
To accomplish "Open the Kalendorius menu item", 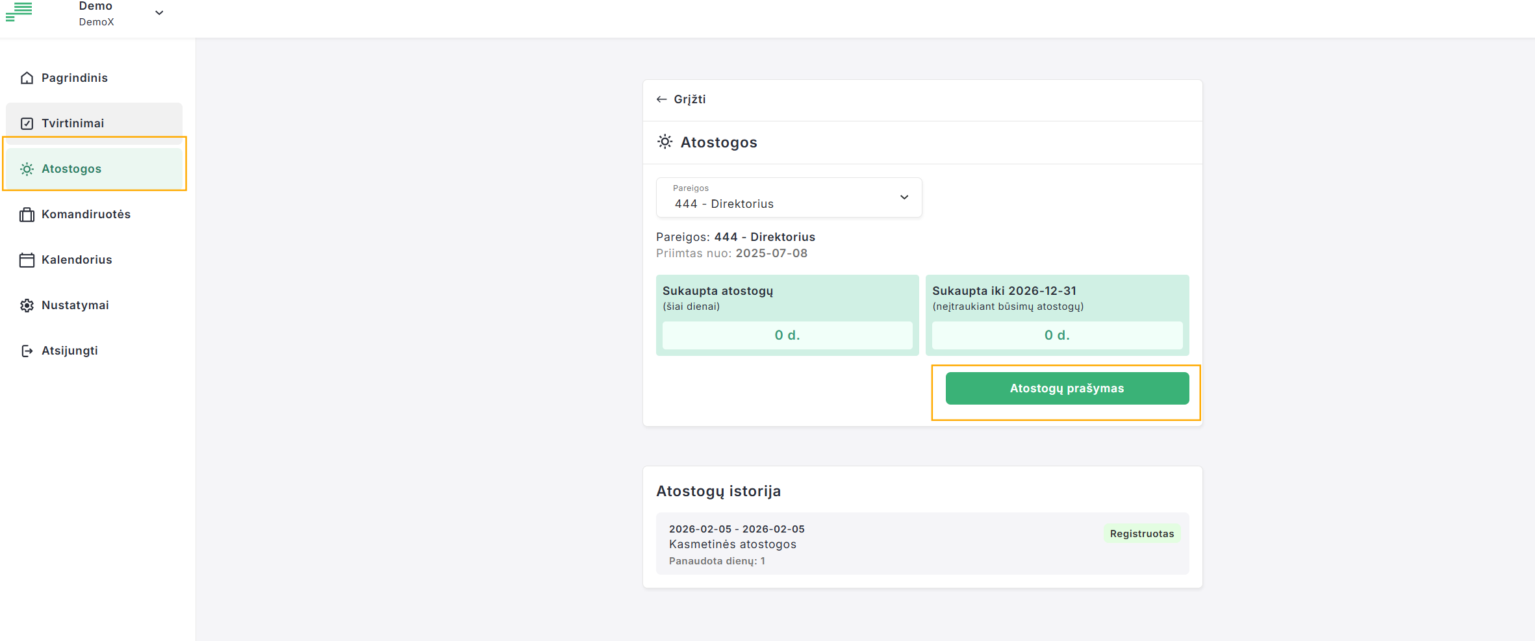I will point(94,260).
